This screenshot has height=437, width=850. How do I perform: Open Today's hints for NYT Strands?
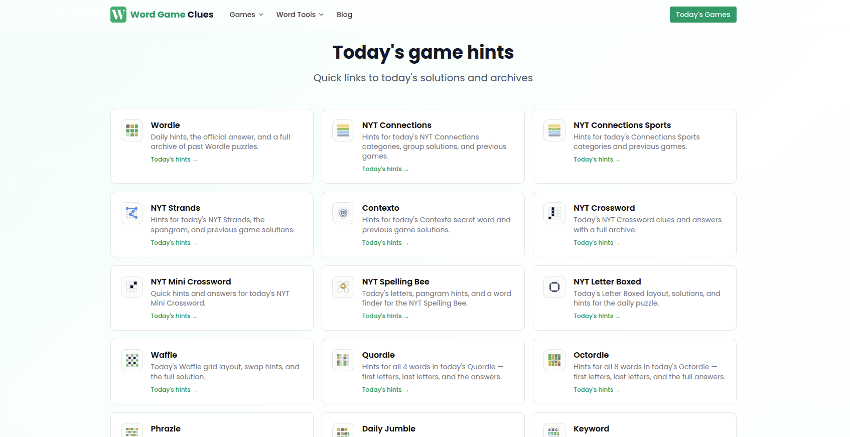point(174,243)
